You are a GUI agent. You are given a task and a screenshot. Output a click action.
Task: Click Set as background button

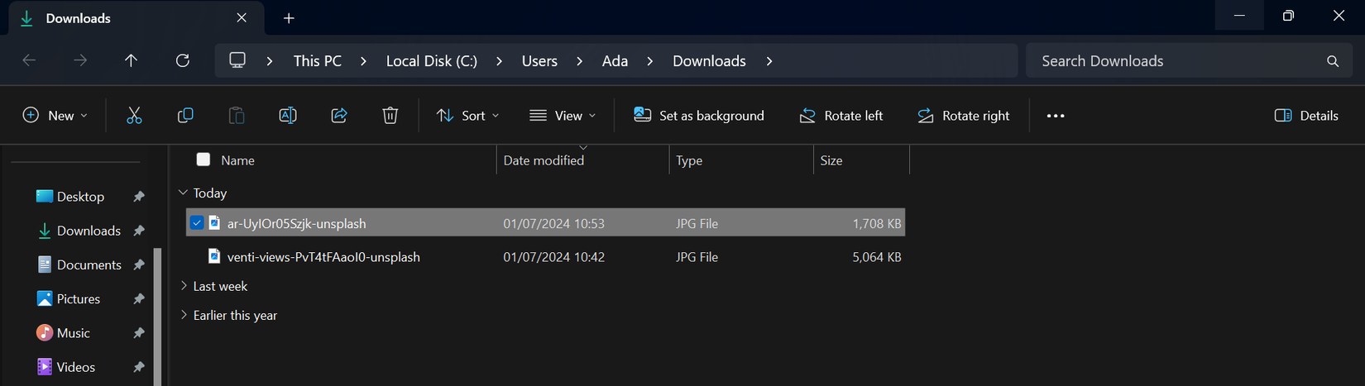(699, 116)
